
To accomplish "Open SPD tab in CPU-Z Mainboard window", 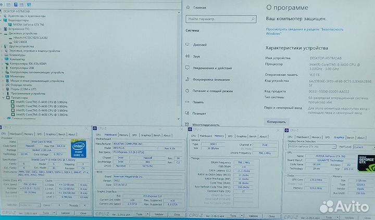I will [x=134, y=135].
